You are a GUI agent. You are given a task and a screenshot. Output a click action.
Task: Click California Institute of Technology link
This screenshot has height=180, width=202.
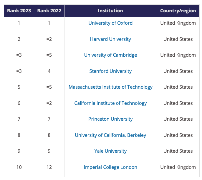coord(110,103)
